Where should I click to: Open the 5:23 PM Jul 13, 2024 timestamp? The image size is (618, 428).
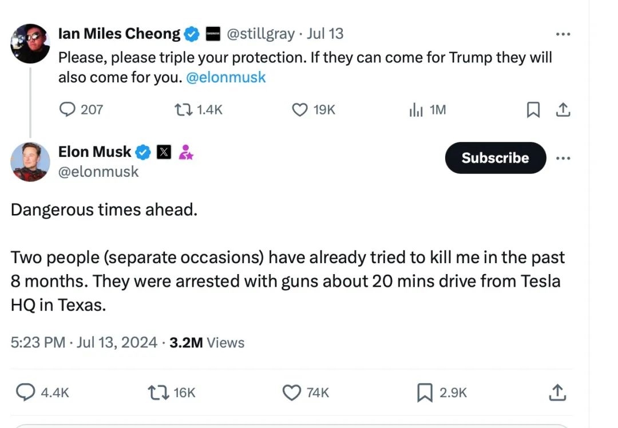84,343
